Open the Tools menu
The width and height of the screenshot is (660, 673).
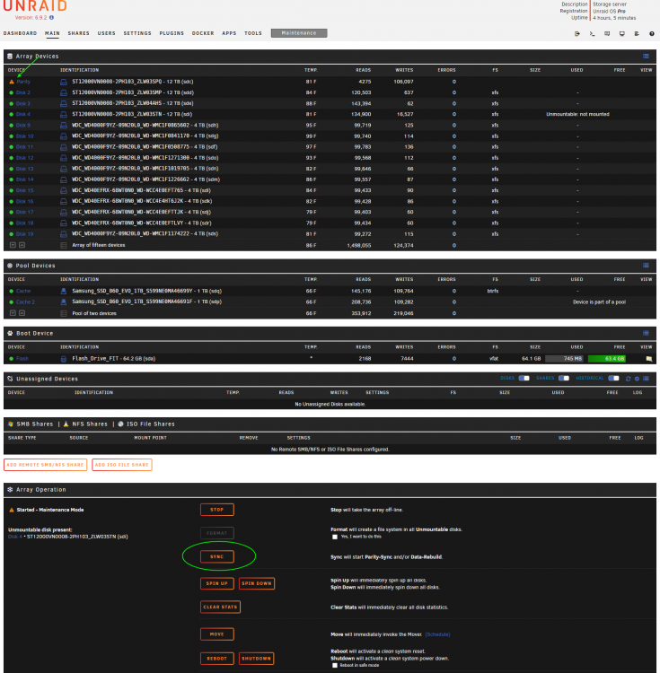click(253, 33)
